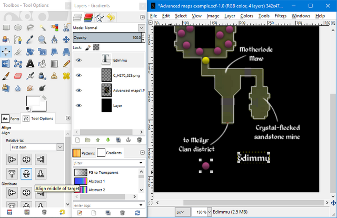Select the Flip tool
This screenshot has height=218, width=337.
[6, 64]
